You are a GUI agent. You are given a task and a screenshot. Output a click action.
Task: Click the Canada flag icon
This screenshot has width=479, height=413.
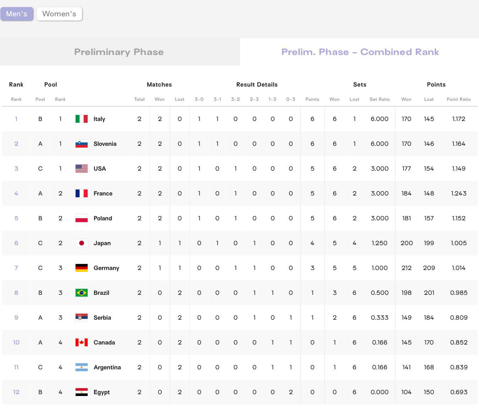click(x=82, y=342)
